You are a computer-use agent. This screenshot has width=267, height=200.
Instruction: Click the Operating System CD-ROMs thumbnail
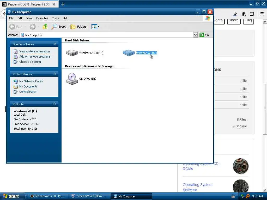click(x=240, y=166)
